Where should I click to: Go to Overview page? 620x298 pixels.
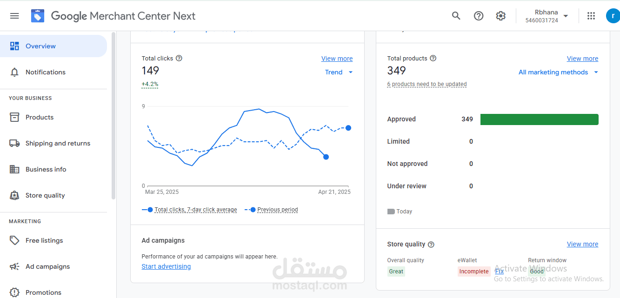[53, 46]
